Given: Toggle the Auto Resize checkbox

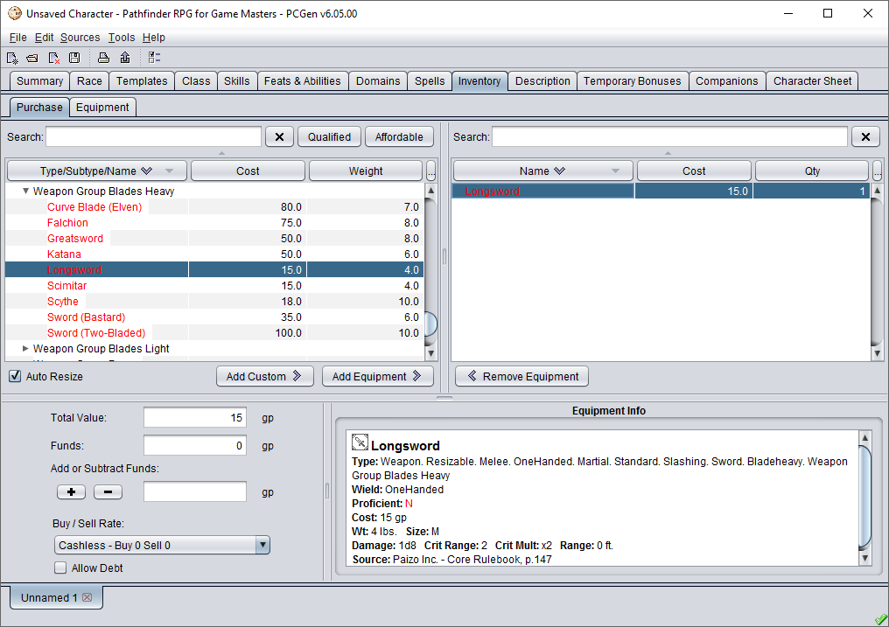Looking at the screenshot, I should [x=15, y=376].
